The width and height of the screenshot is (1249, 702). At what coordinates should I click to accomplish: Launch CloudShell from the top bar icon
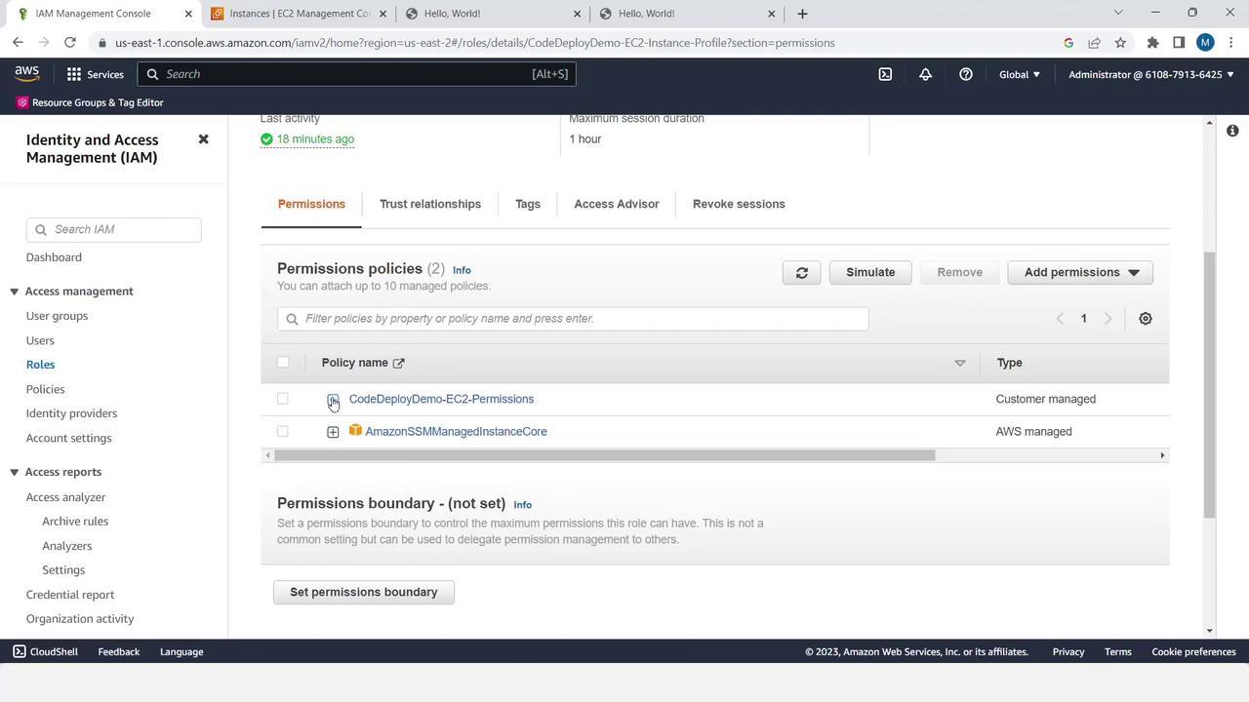pyautogui.click(x=885, y=74)
